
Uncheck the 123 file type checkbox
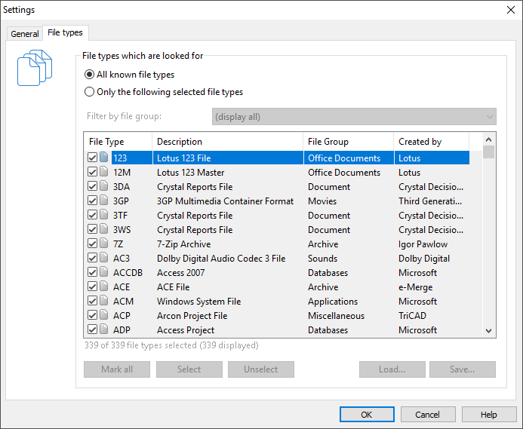tap(92, 158)
